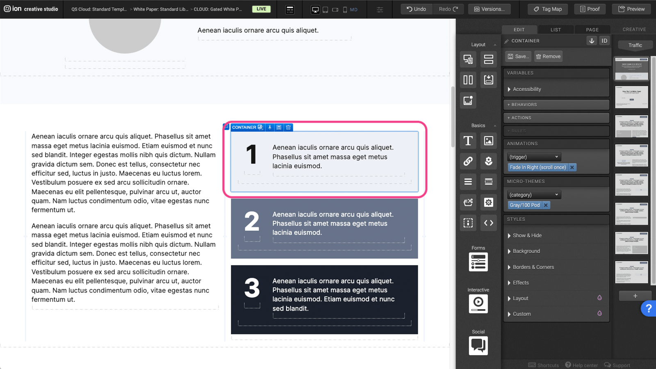
Task: Remove the Gray/100 Pod micro-theme tag
Action: pos(546,205)
